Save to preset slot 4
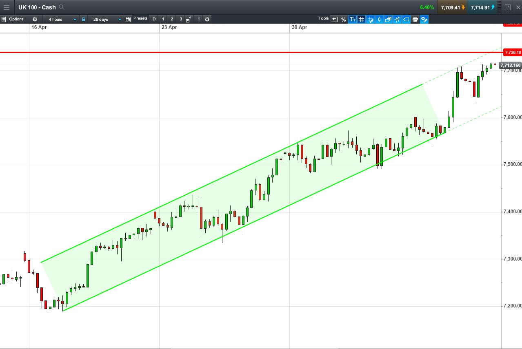This screenshot has height=349, width=522. (x=189, y=19)
